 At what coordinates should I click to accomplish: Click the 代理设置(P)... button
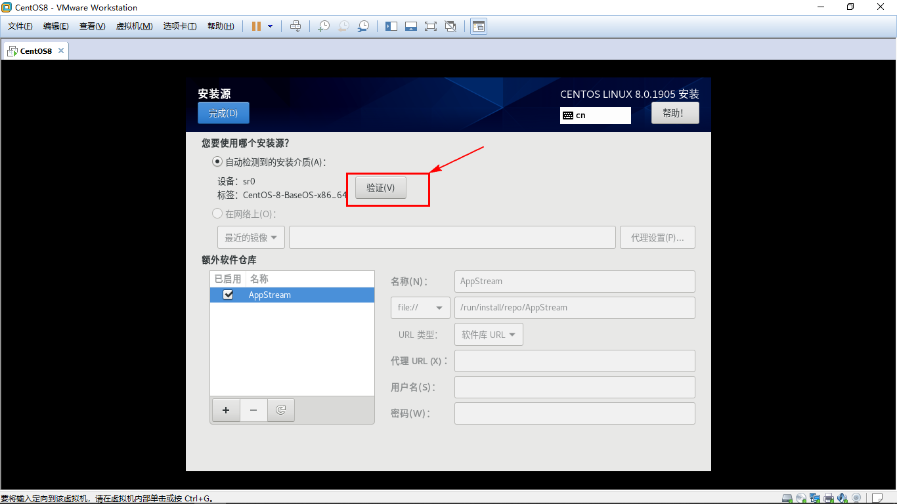click(657, 238)
